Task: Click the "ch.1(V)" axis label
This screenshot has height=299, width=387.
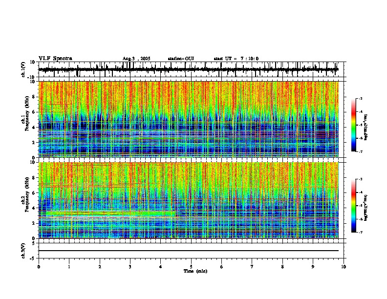Action: pyautogui.click(x=23, y=69)
